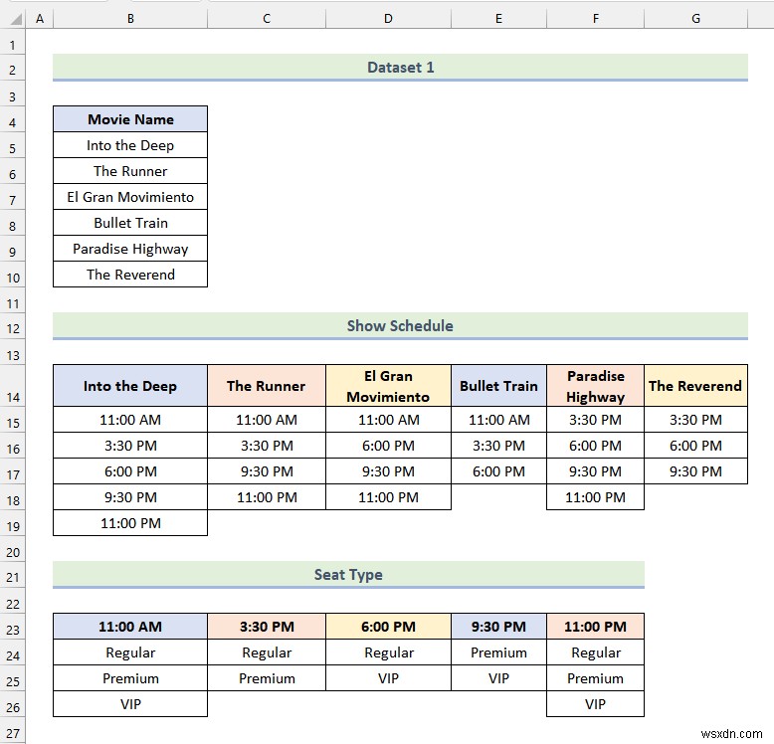
Task: Select 11:00 PM under Paradise Highway
Action: (595, 496)
